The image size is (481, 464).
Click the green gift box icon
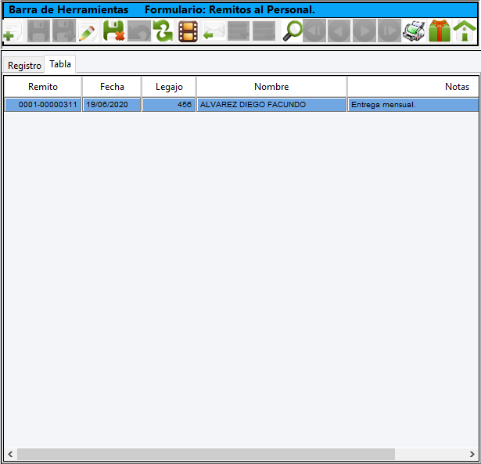click(x=440, y=31)
